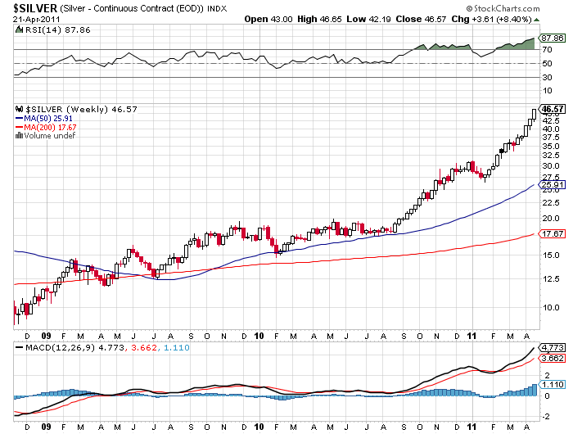The height and width of the screenshot is (434, 573).
Task: Click the RSI 50 midline axis label
Action: [547, 64]
